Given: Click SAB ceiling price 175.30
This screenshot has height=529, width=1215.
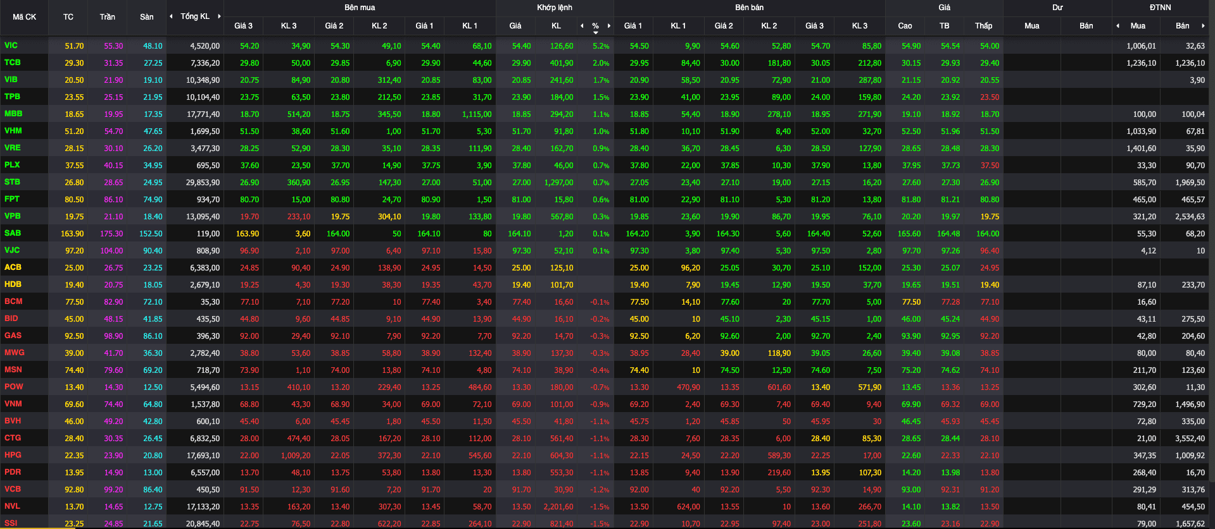Looking at the screenshot, I should (x=111, y=234).
